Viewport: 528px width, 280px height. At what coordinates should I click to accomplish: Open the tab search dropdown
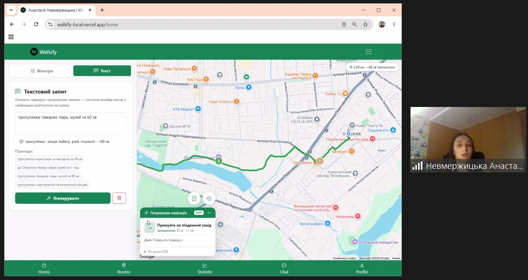point(11,10)
